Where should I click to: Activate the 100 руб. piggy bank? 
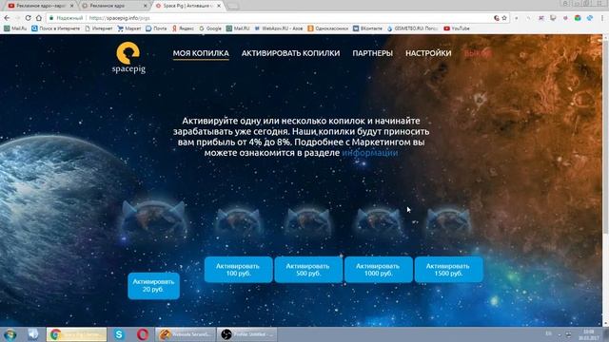click(x=238, y=270)
